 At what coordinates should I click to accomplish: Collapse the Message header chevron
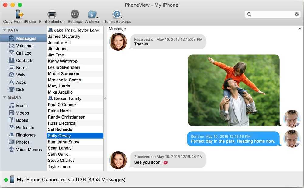(300, 29)
